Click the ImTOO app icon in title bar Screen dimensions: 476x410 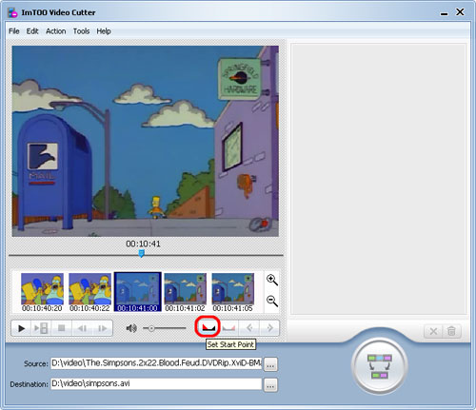click(x=12, y=12)
